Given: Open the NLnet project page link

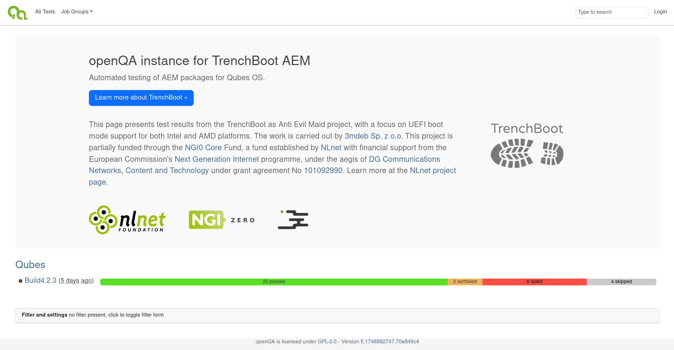Looking at the screenshot, I should click(433, 170).
